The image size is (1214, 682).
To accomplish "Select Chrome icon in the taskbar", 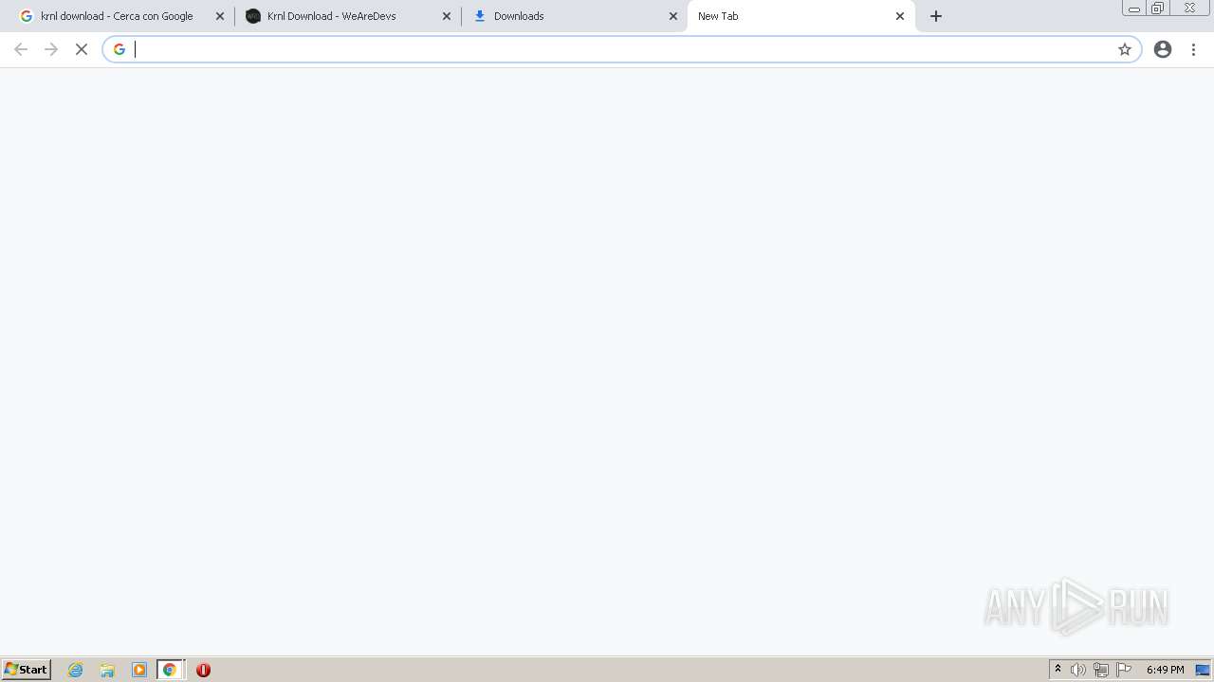I will [x=170, y=670].
